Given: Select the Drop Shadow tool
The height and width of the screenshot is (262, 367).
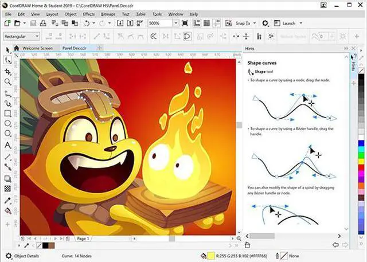Looking at the screenshot, I should (x=7, y=179).
